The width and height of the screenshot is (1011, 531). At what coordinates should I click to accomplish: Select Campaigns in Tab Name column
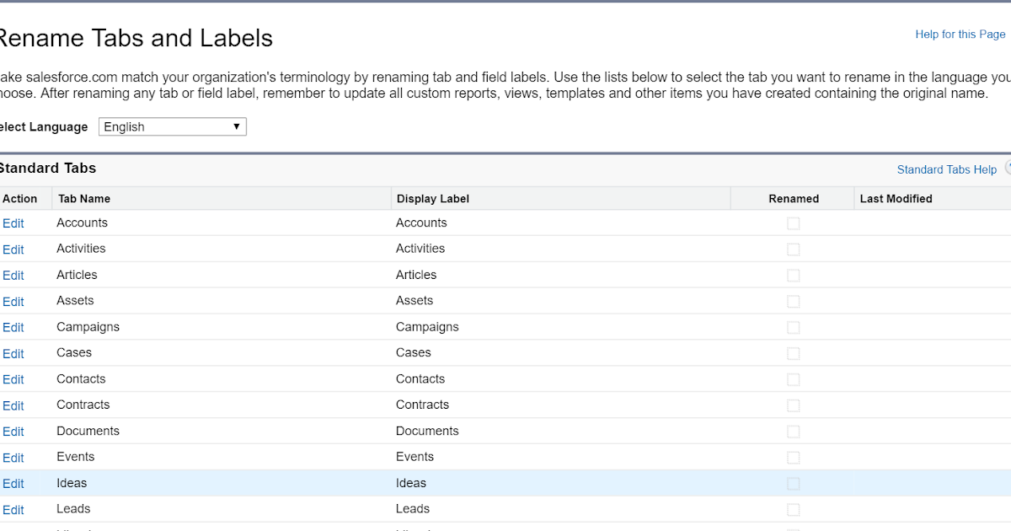click(88, 327)
